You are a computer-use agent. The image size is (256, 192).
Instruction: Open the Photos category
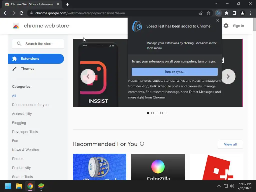[18, 159]
